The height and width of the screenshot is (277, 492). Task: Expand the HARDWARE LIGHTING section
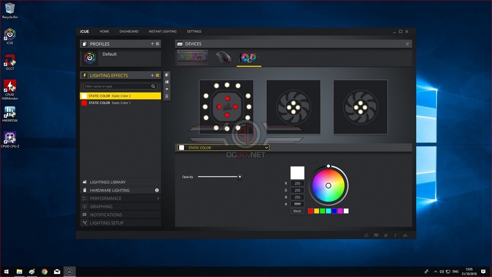pyautogui.click(x=121, y=190)
